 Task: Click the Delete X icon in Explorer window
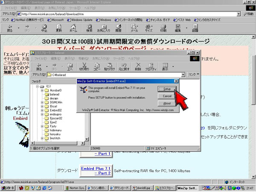tap(138, 67)
